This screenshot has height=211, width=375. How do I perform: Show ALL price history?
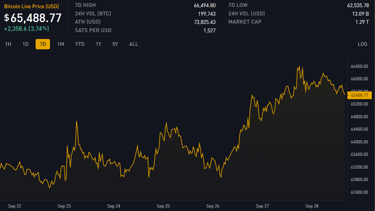point(134,44)
